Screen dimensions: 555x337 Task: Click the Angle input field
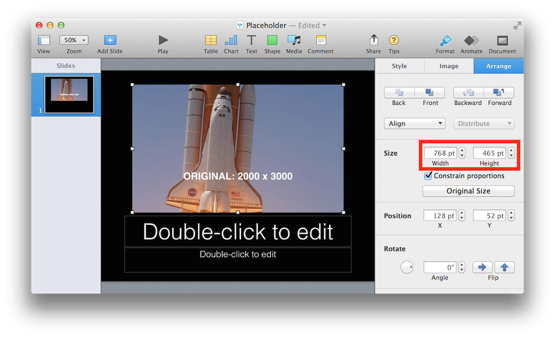[440, 267]
